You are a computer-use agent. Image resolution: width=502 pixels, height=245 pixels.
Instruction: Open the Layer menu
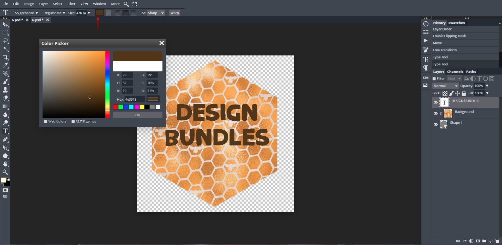point(44,4)
